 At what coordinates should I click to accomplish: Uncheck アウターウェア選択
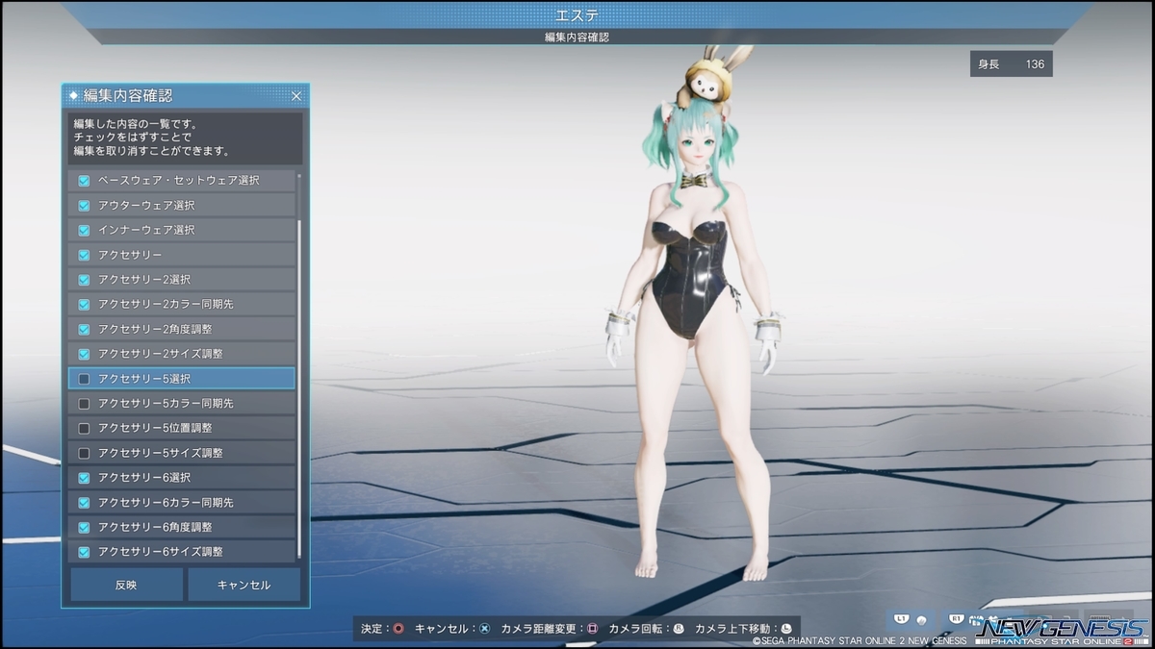point(84,205)
